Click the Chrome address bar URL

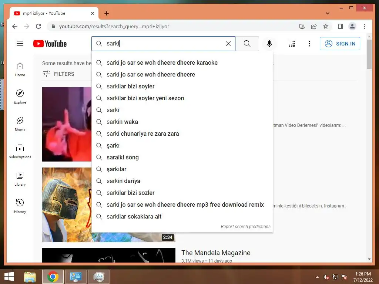point(114,26)
